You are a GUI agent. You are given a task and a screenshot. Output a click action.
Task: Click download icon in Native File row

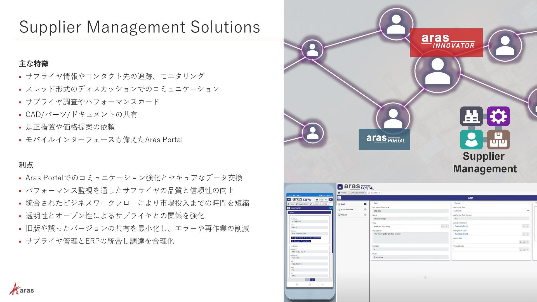524,242
